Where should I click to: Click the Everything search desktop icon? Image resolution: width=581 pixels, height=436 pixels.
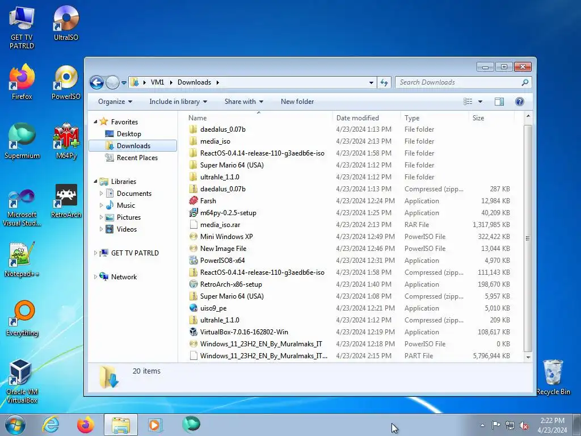(x=22, y=318)
